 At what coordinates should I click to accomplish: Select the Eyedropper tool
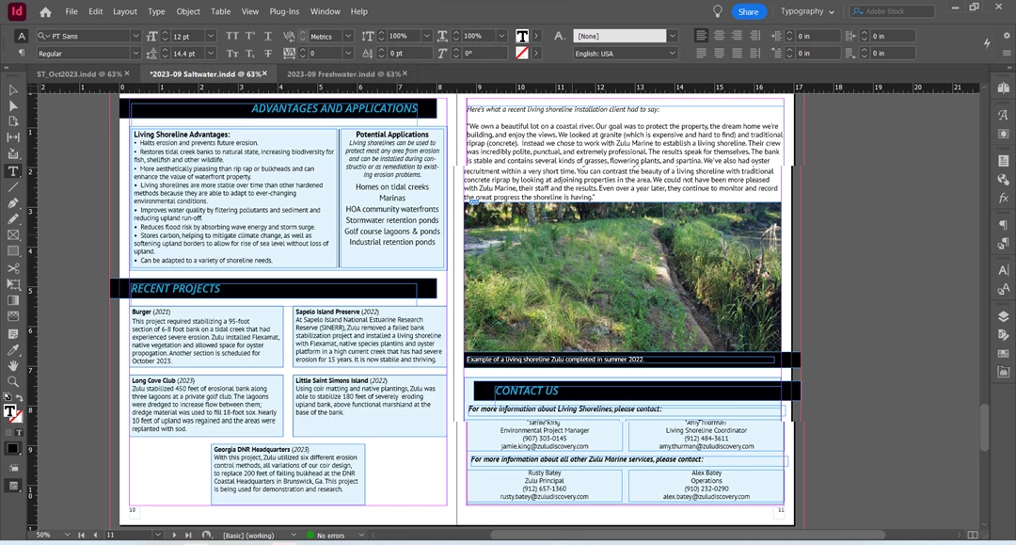tap(13, 350)
